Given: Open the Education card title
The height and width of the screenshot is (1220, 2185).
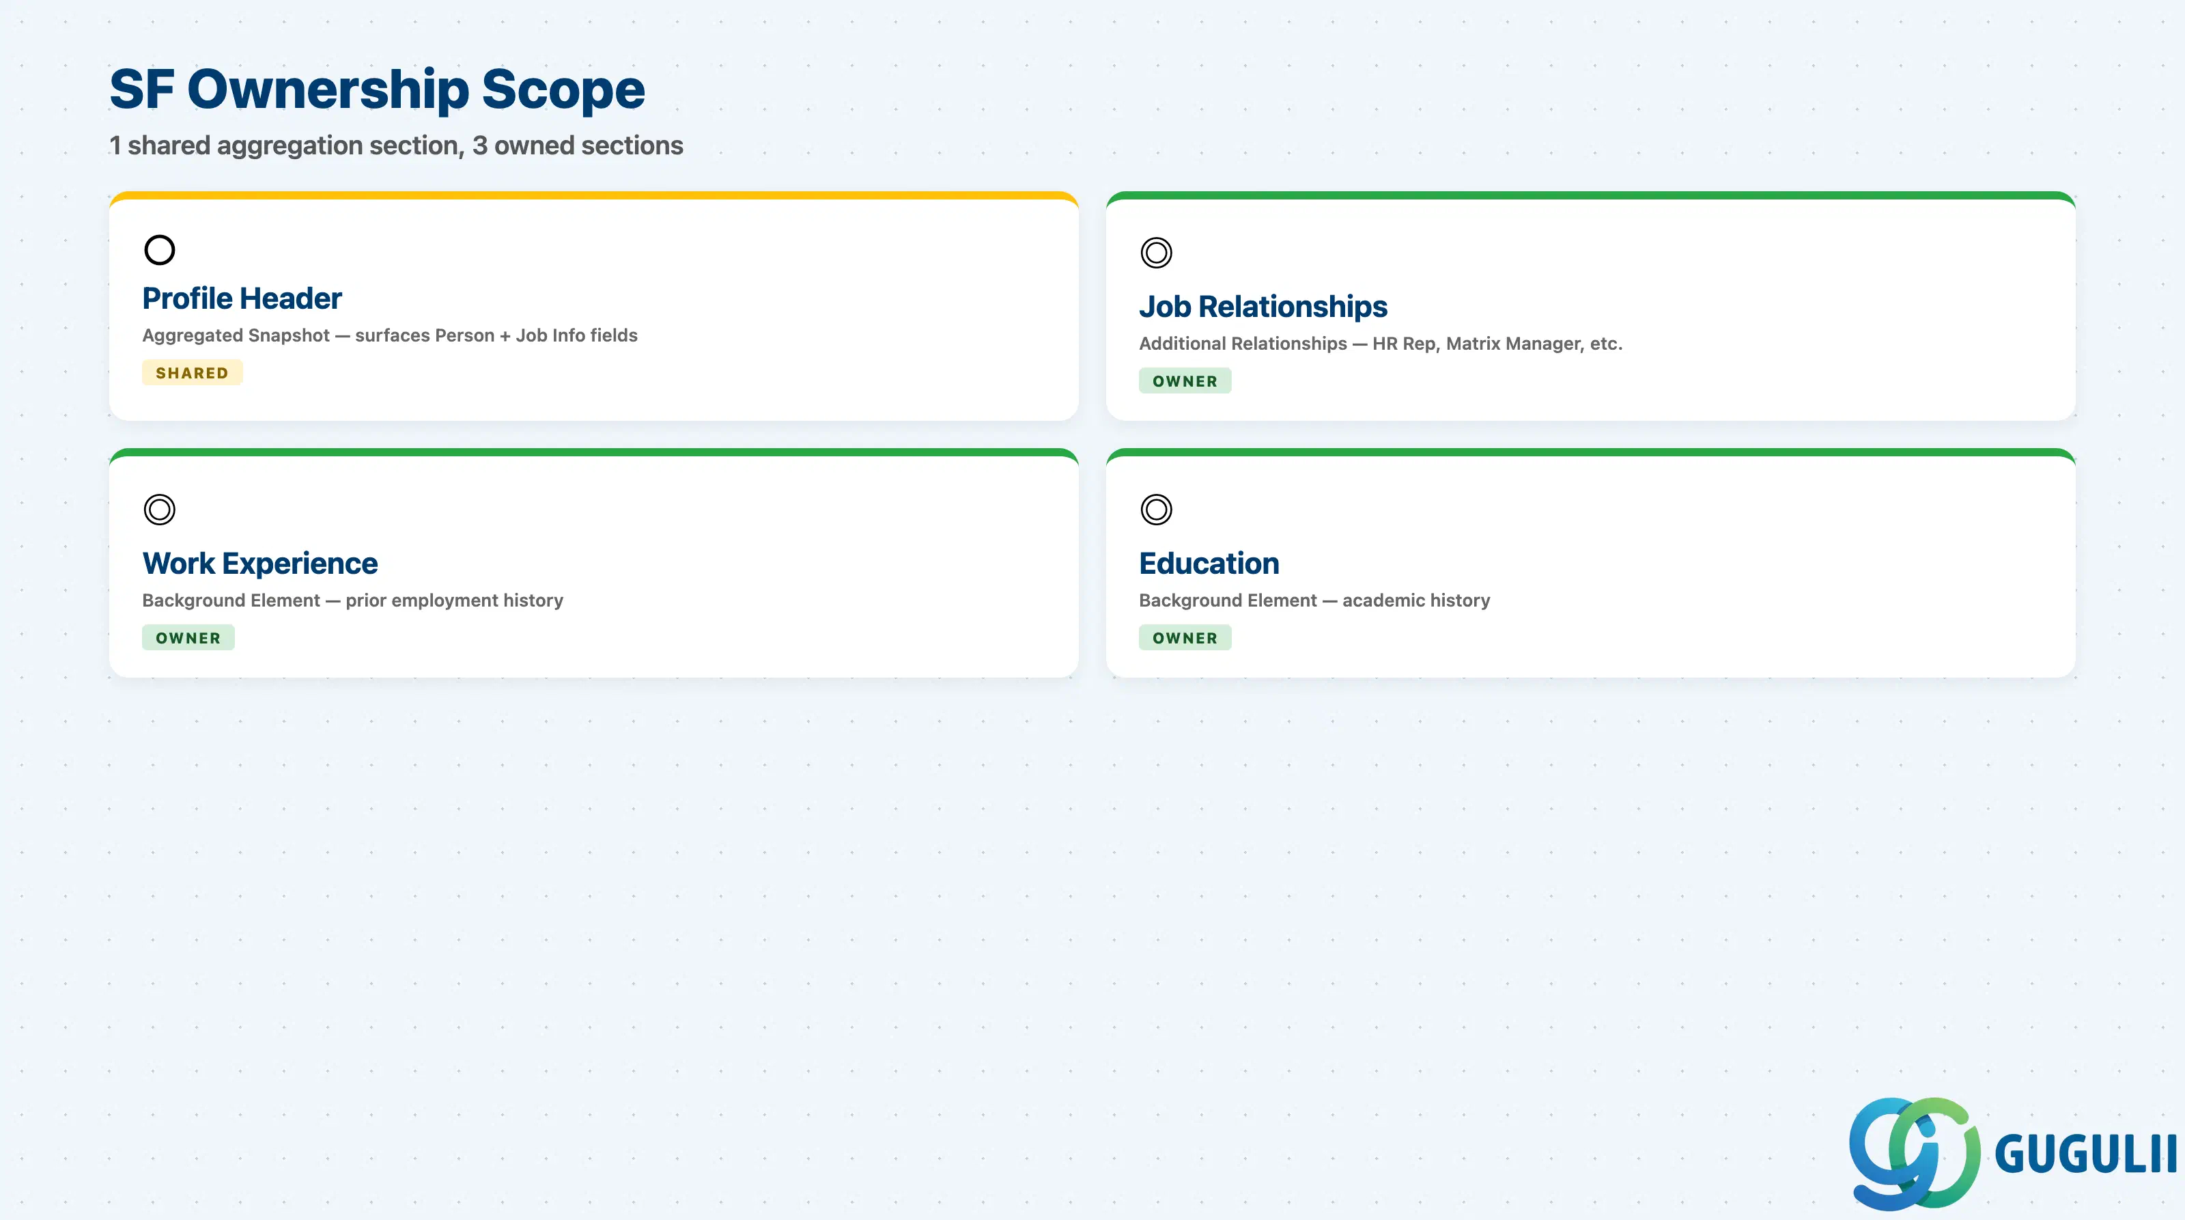Looking at the screenshot, I should [x=1209, y=564].
